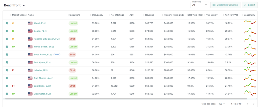The height and width of the screenshot is (107, 259).
Task: Toggle bookmark for Lahaina, HI row
Action: pyautogui.click(x=7, y=70)
